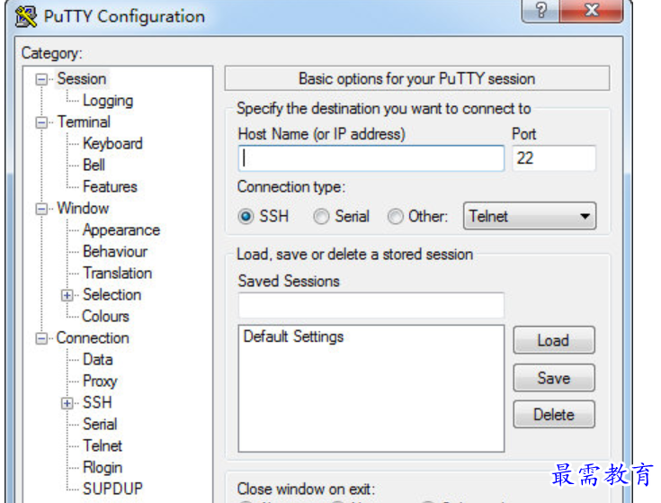
Task: Select Default Settings in saved sessions list
Action: click(x=293, y=337)
